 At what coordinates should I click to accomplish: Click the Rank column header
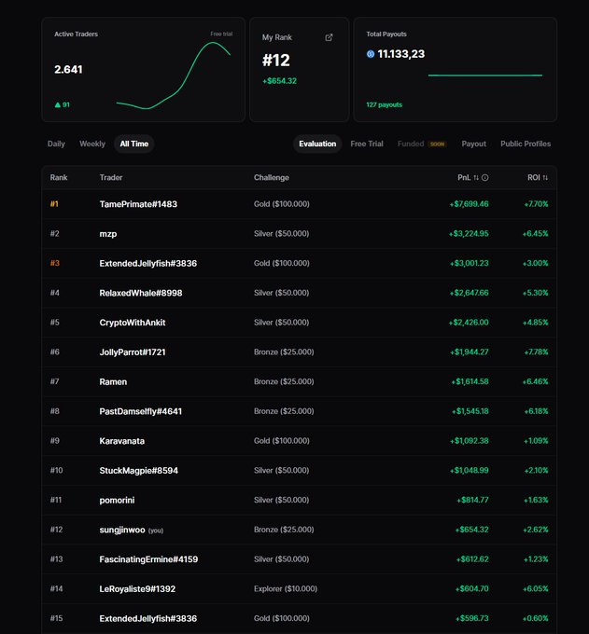pyautogui.click(x=59, y=177)
